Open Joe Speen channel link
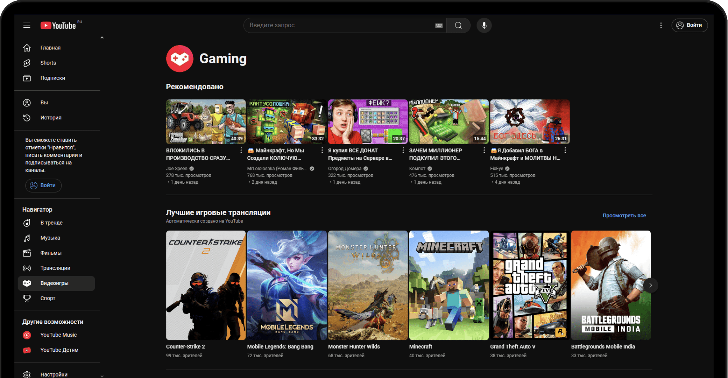 (x=177, y=169)
